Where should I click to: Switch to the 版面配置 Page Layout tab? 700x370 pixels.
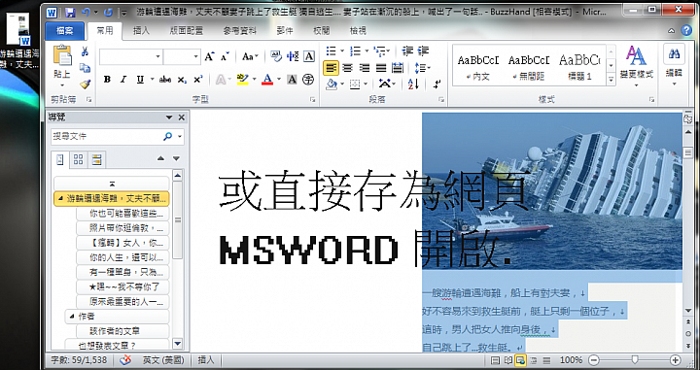coord(186,31)
